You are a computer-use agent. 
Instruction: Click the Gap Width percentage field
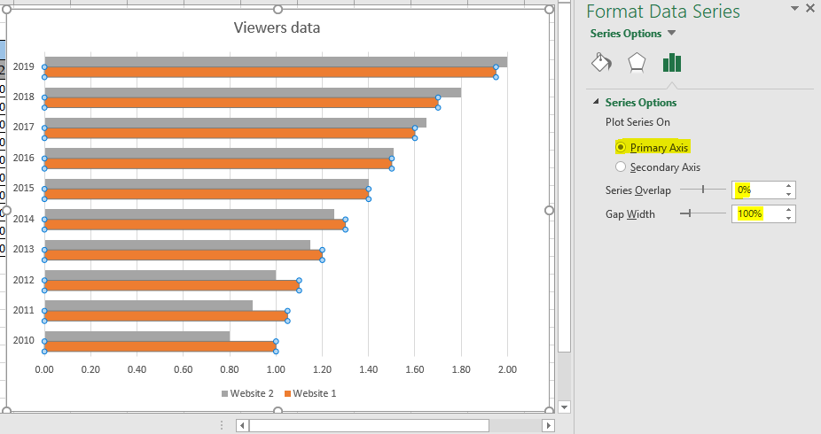pos(756,213)
